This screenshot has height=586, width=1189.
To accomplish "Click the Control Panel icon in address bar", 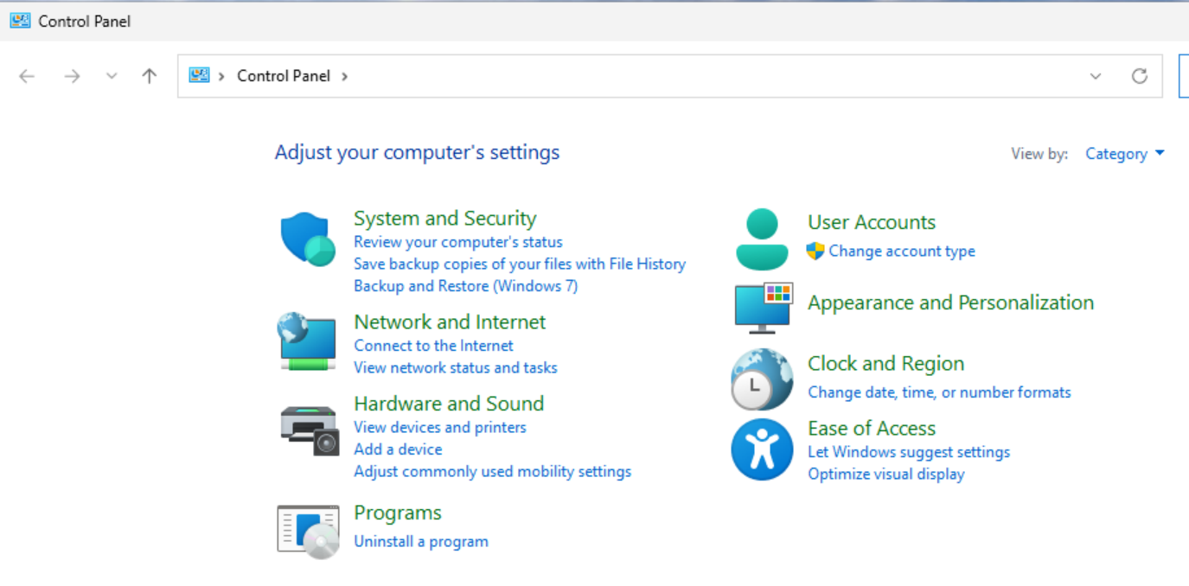I will pyautogui.click(x=200, y=75).
